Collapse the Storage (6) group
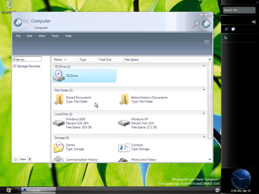Viewport: 259px width, 194px height. 204,137
